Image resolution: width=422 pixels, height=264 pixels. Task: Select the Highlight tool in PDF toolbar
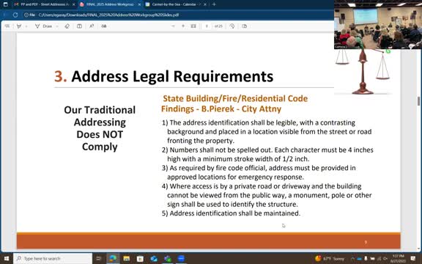(19, 26)
